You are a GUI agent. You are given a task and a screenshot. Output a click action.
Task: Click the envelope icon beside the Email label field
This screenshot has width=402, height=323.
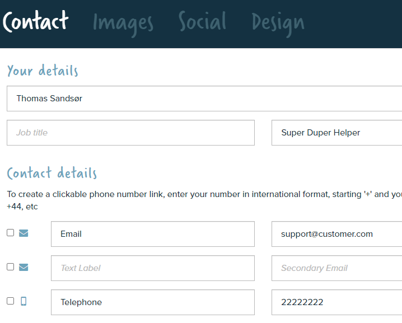(24, 233)
